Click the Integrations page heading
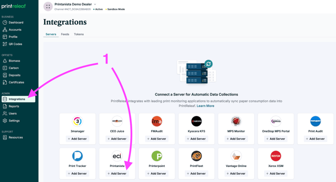336x182 pixels. point(65,22)
